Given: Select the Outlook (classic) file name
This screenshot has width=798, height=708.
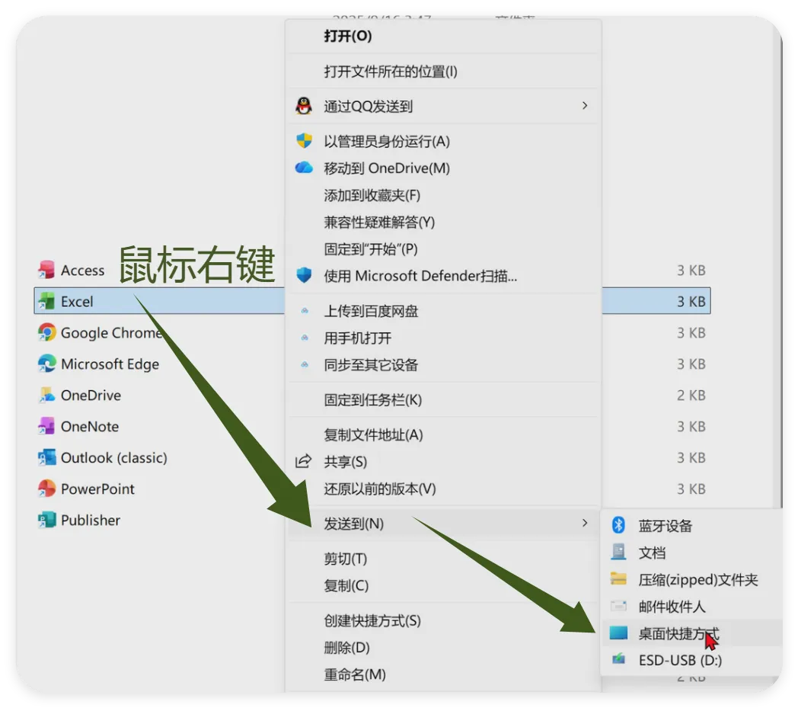Looking at the screenshot, I should click(114, 457).
